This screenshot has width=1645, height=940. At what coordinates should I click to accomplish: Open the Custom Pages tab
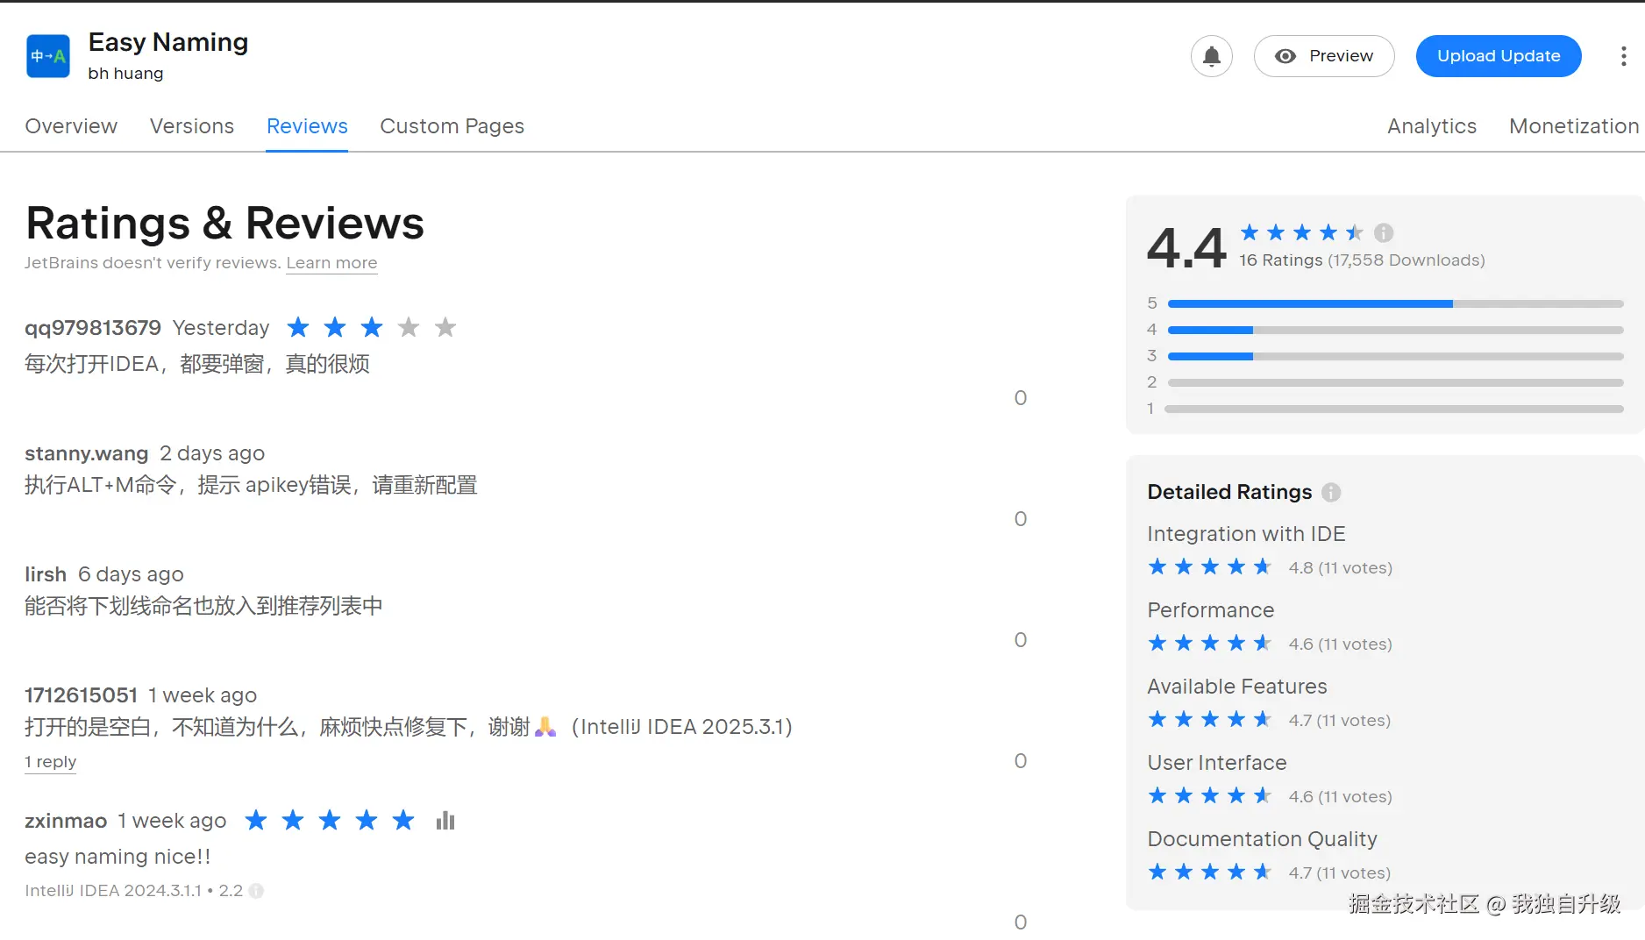[x=452, y=126]
